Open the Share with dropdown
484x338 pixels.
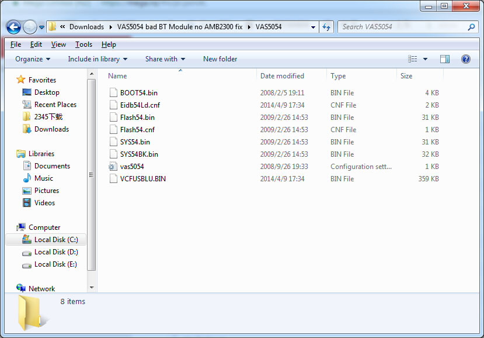165,59
